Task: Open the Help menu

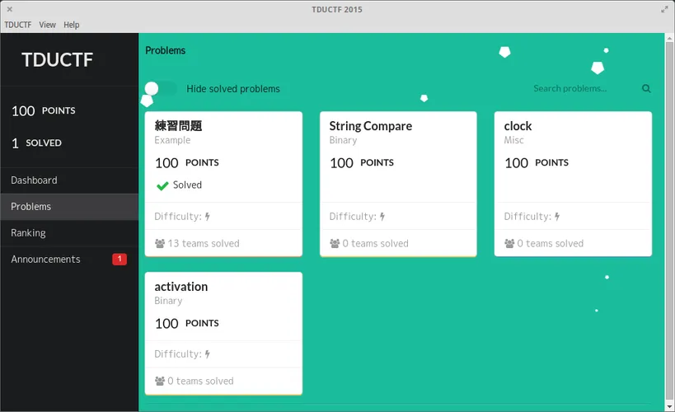Action: click(x=72, y=25)
